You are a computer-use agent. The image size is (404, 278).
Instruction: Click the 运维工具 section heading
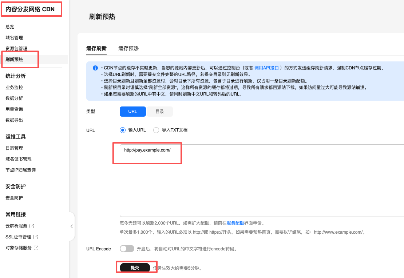coord(15,137)
